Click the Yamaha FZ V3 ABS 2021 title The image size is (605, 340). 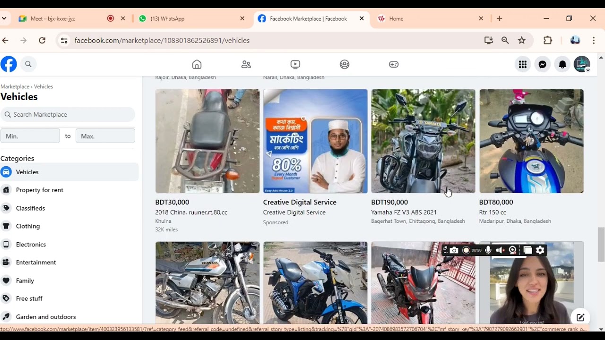[x=404, y=212]
